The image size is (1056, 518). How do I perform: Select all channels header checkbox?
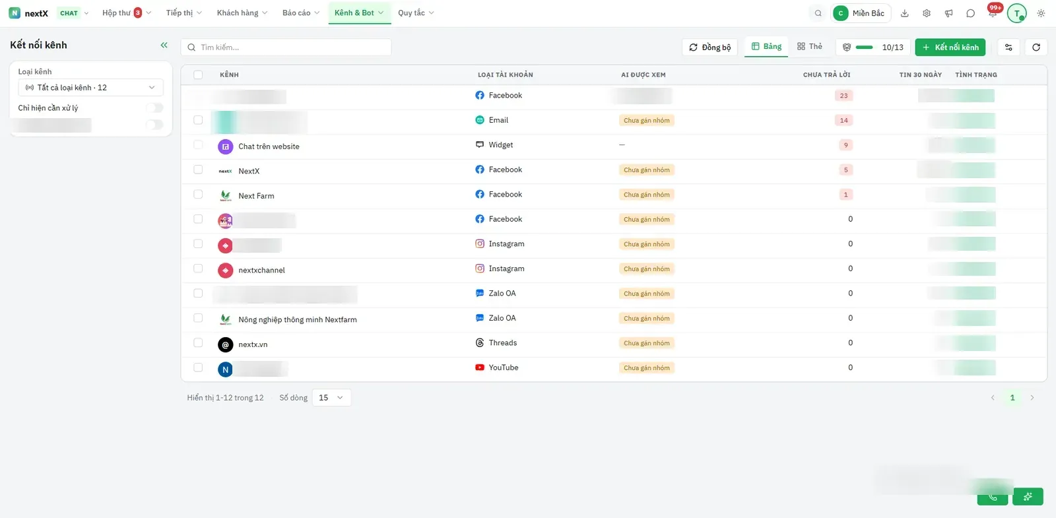[198, 75]
